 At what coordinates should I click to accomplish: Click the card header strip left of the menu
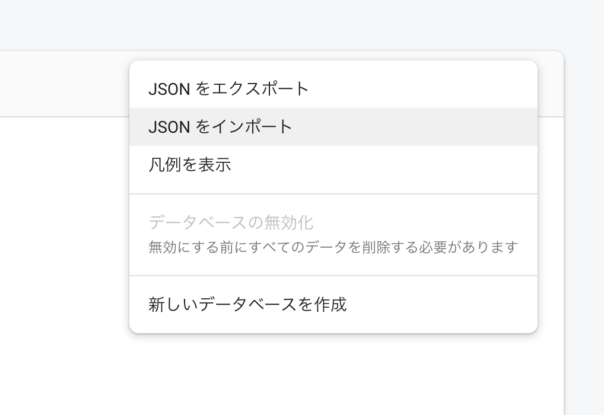pyautogui.click(x=59, y=84)
